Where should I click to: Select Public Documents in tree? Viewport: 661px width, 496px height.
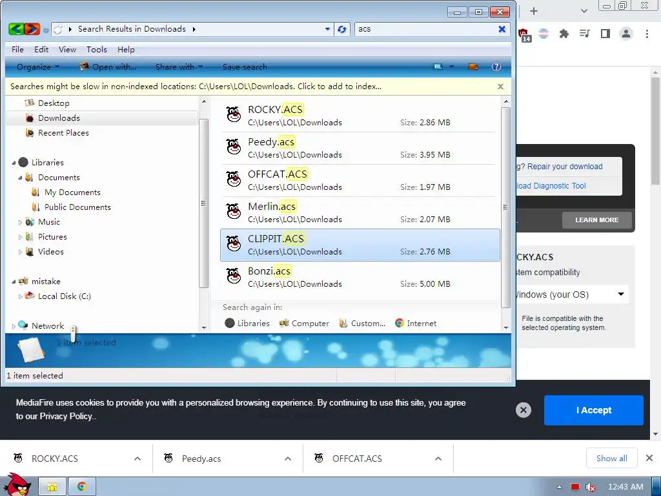click(77, 207)
